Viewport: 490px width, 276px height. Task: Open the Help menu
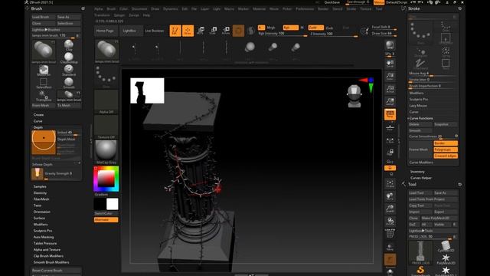pyautogui.click(x=146, y=15)
